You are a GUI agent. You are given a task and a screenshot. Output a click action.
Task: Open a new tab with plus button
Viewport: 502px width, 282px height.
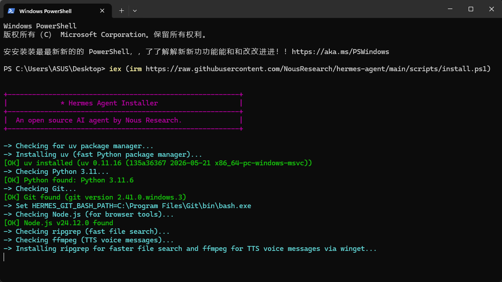click(x=121, y=11)
